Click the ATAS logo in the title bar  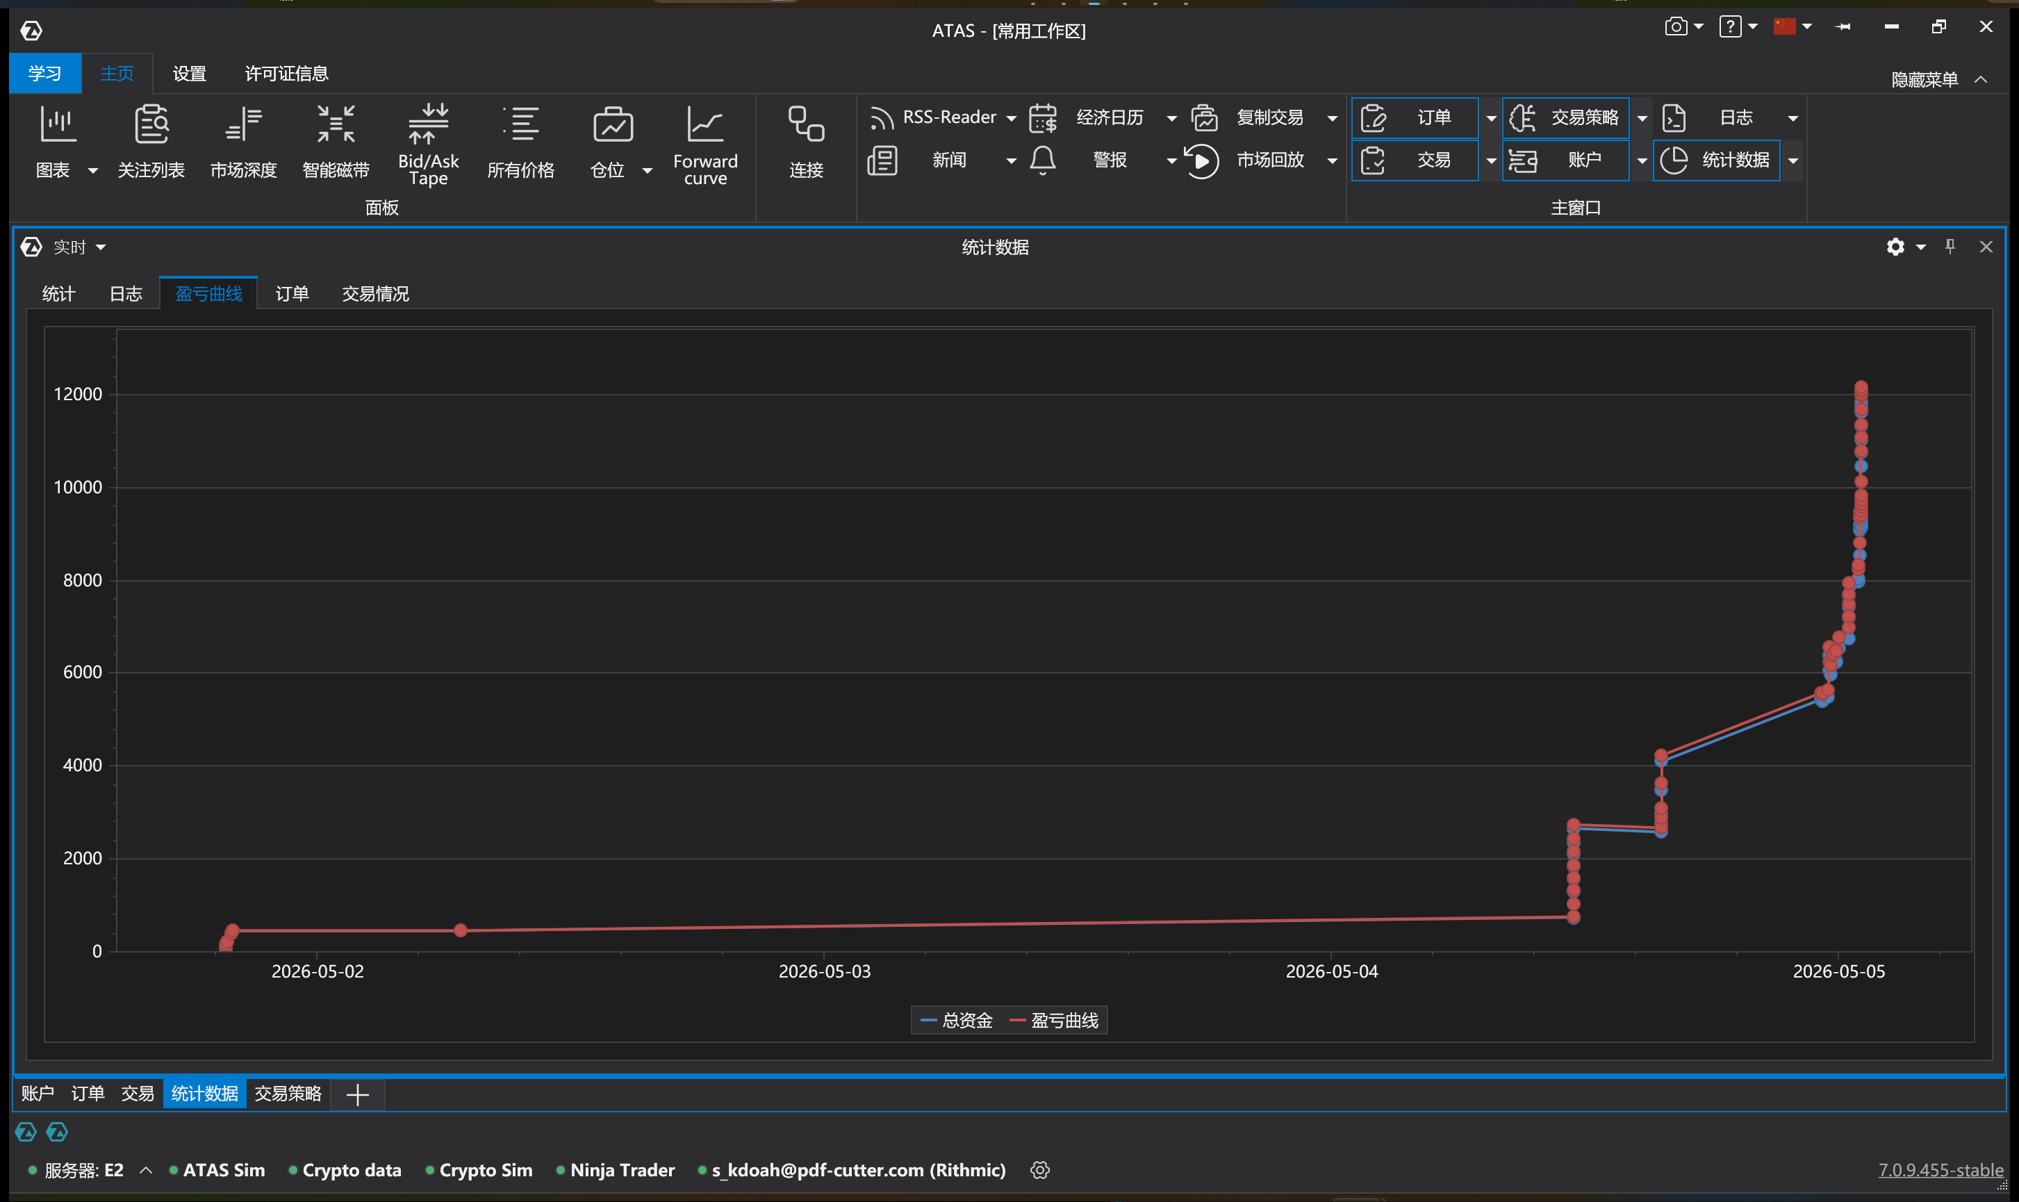coord(31,30)
